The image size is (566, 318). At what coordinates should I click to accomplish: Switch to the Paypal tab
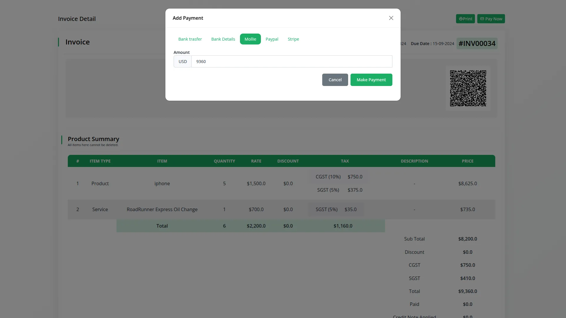tap(272, 39)
